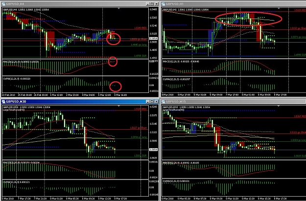Click the chart shift triangle marker in M30 chart
Viewport: 306px width, 201px height.
click(118, 106)
